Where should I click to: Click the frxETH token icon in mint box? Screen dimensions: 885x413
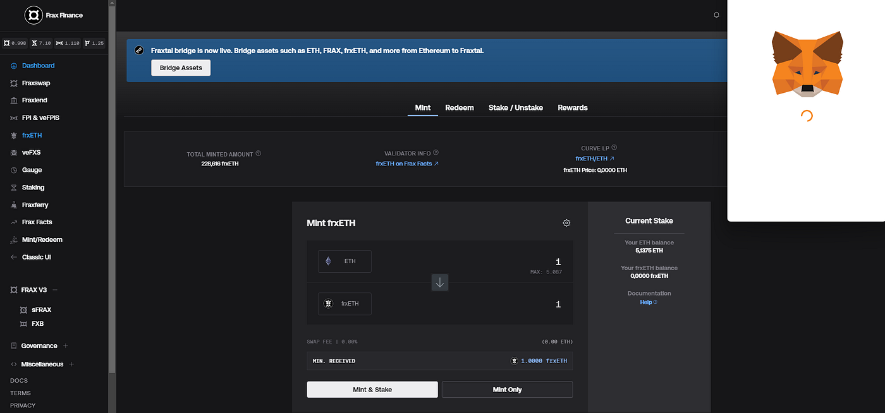pos(328,304)
